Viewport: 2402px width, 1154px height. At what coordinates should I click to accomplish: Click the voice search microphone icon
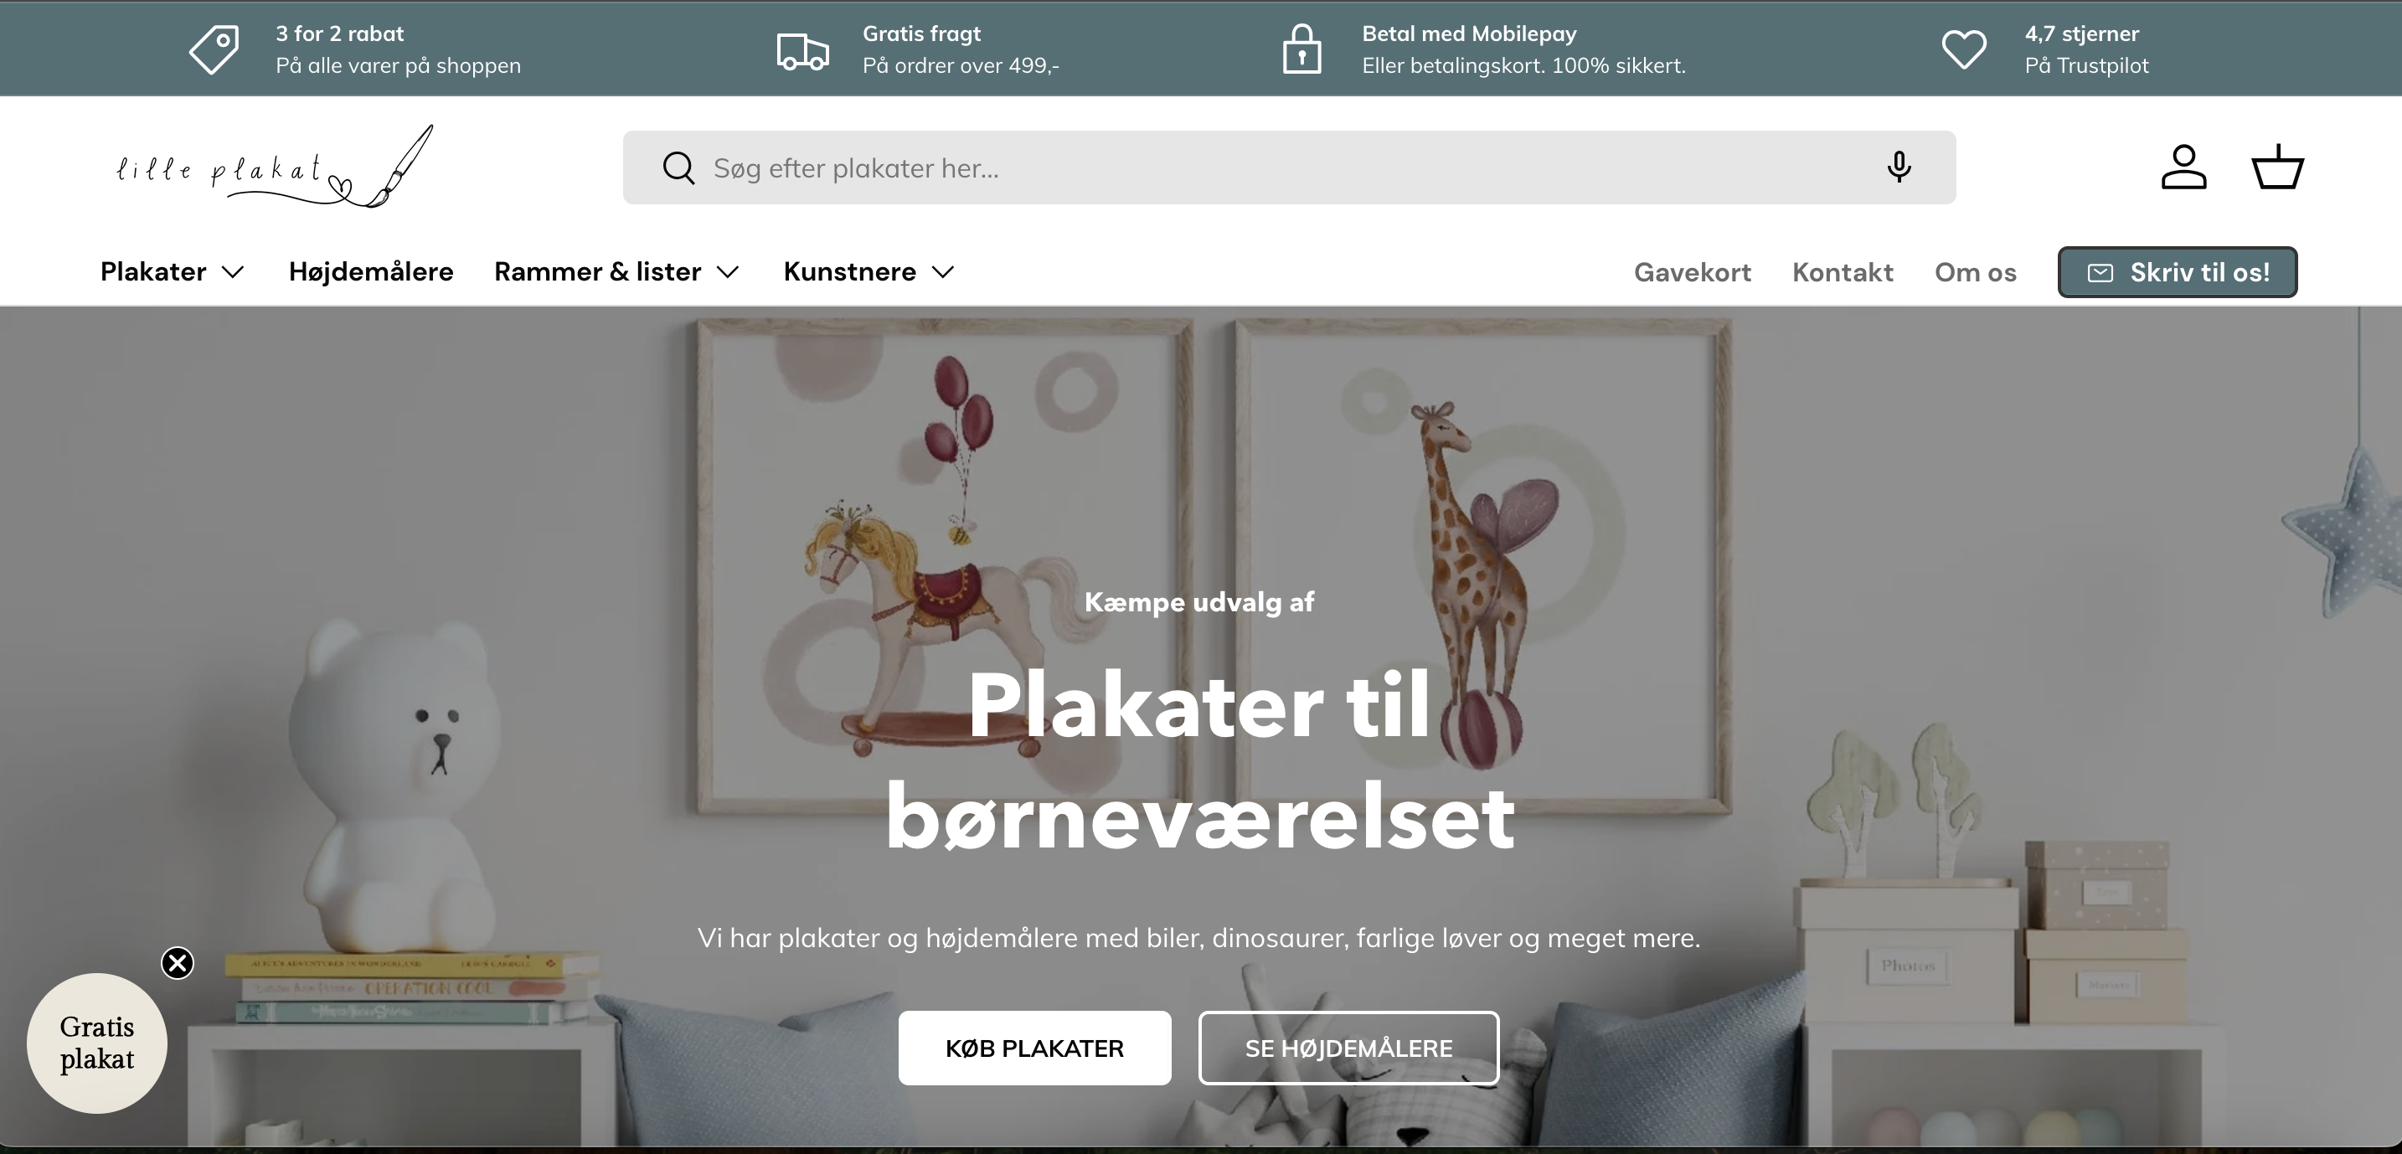(1899, 167)
